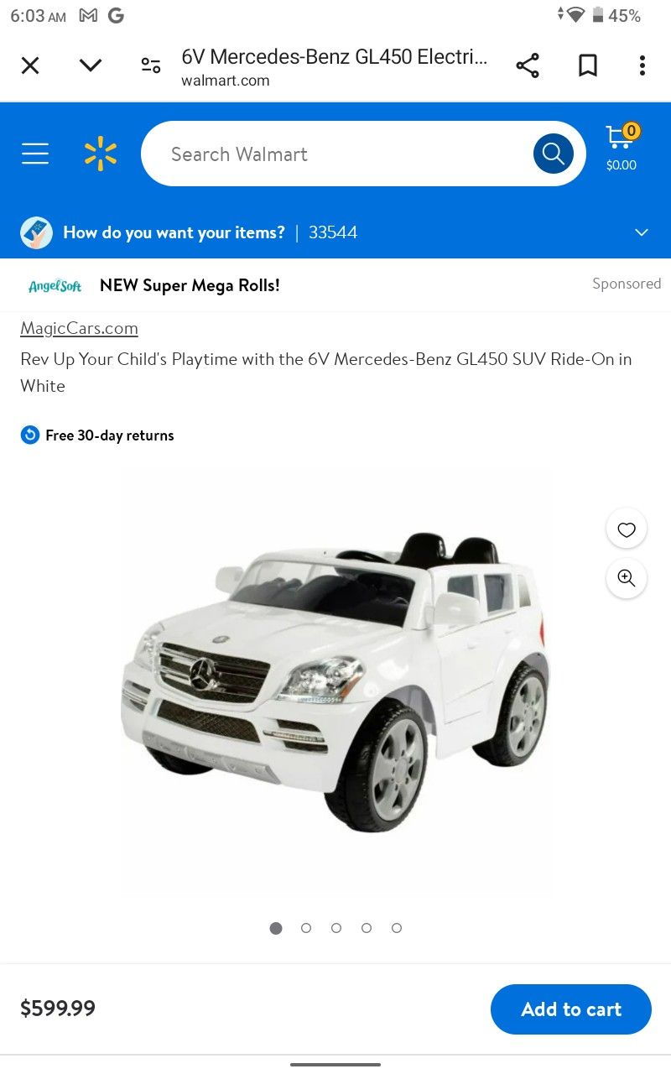
Task: Open the Angel Soft sponsored banner
Action: click(335, 285)
